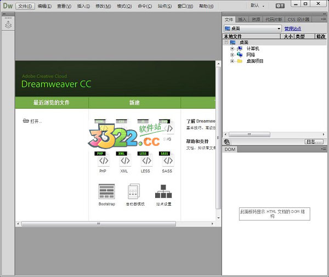
Task: Create a new XML document
Action: click(124, 159)
